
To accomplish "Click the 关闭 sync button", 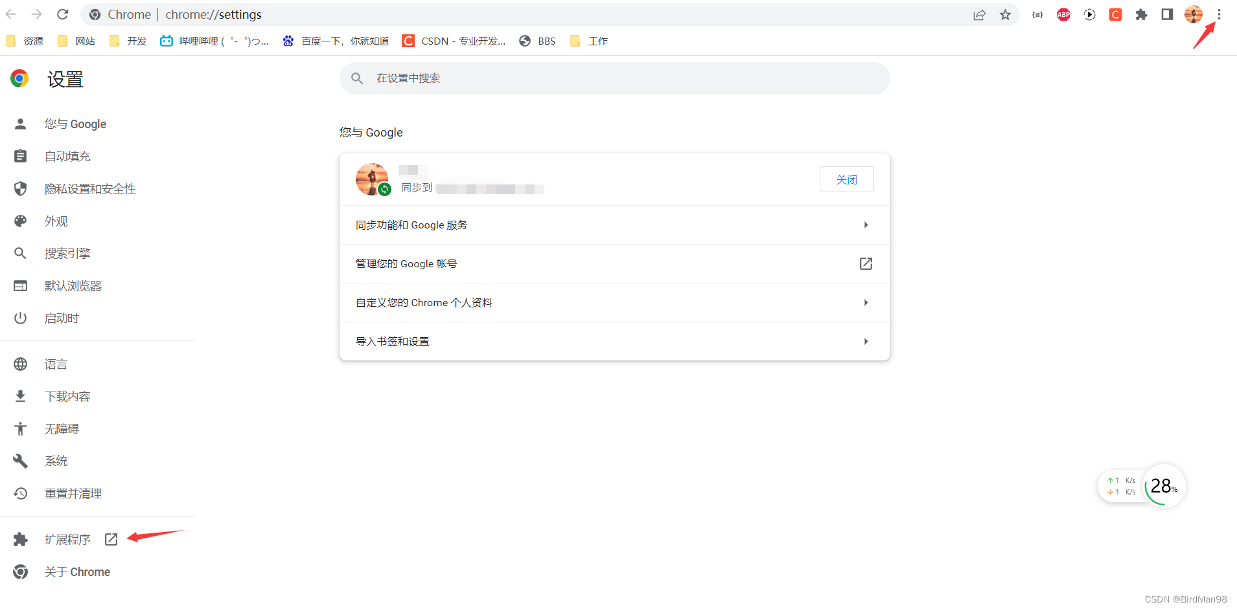I will pos(847,179).
